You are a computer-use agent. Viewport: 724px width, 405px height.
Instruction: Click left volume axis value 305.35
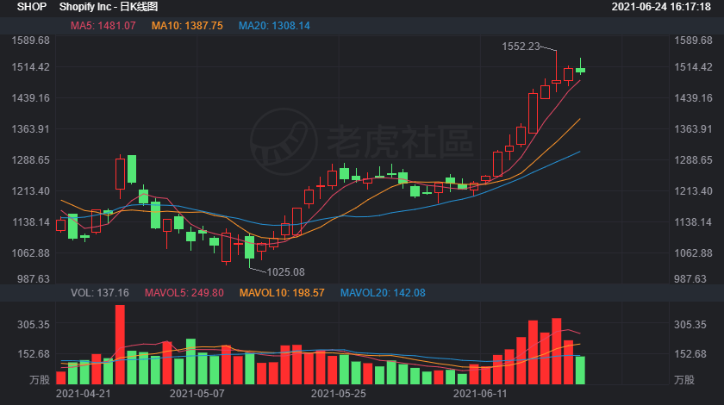tap(34, 325)
